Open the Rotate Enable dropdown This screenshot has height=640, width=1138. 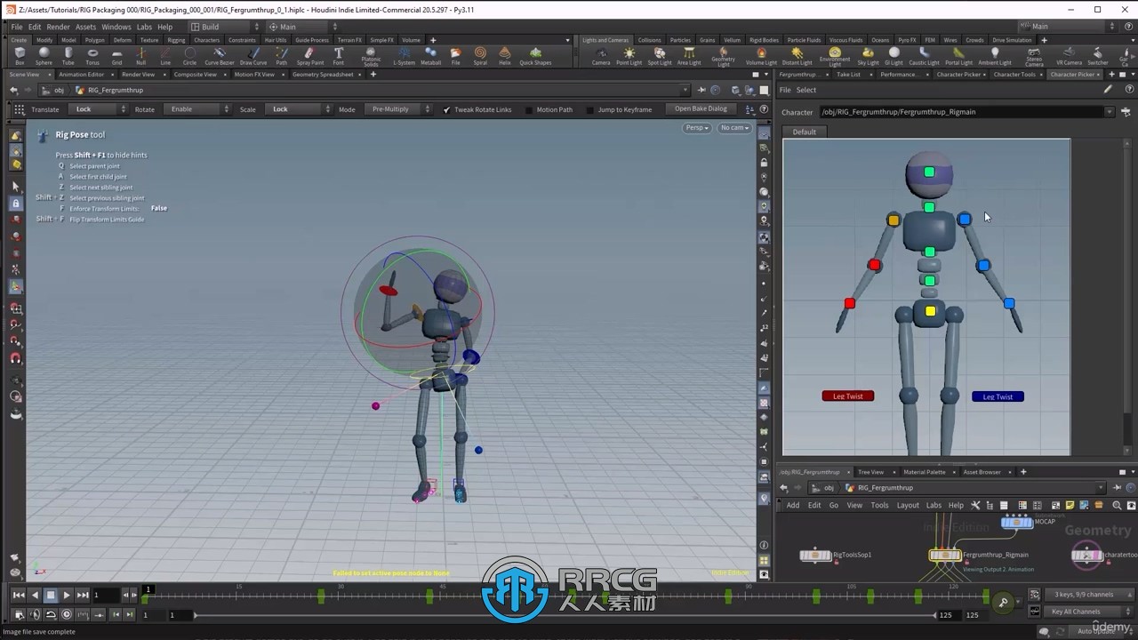click(x=199, y=109)
